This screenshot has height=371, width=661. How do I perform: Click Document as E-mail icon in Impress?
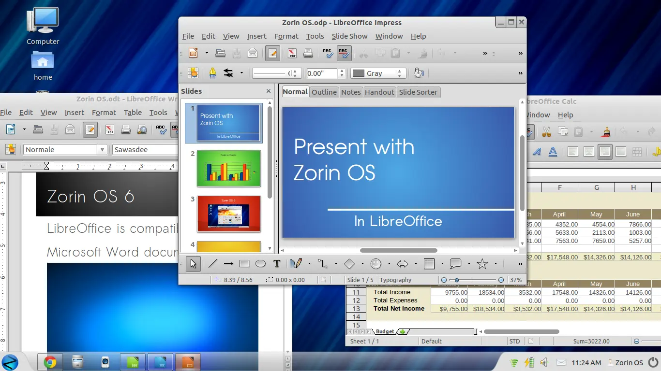(252, 53)
